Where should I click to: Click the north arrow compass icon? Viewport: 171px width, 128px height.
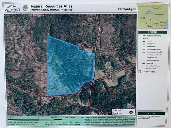click(131, 112)
